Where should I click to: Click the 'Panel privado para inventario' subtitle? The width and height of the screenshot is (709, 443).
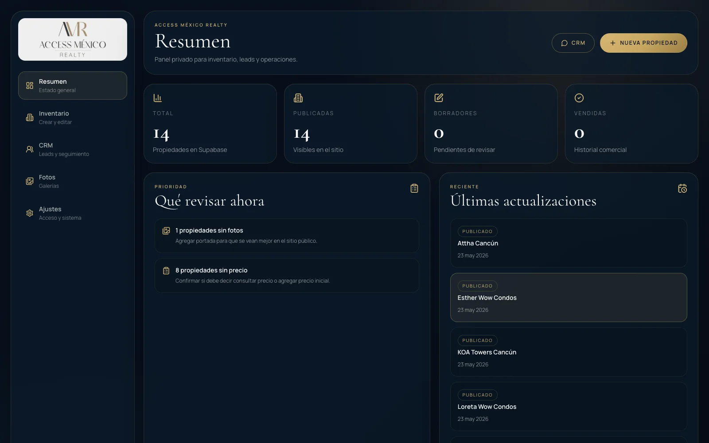(226, 59)
